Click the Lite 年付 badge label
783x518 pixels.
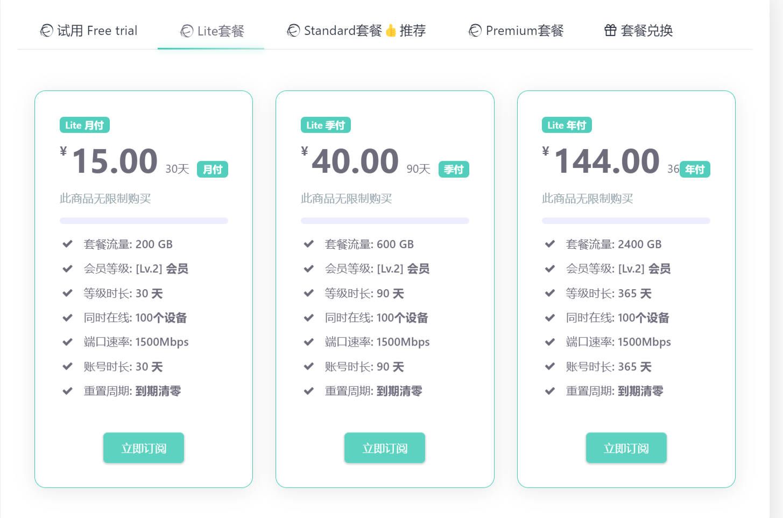coord(567,125)
